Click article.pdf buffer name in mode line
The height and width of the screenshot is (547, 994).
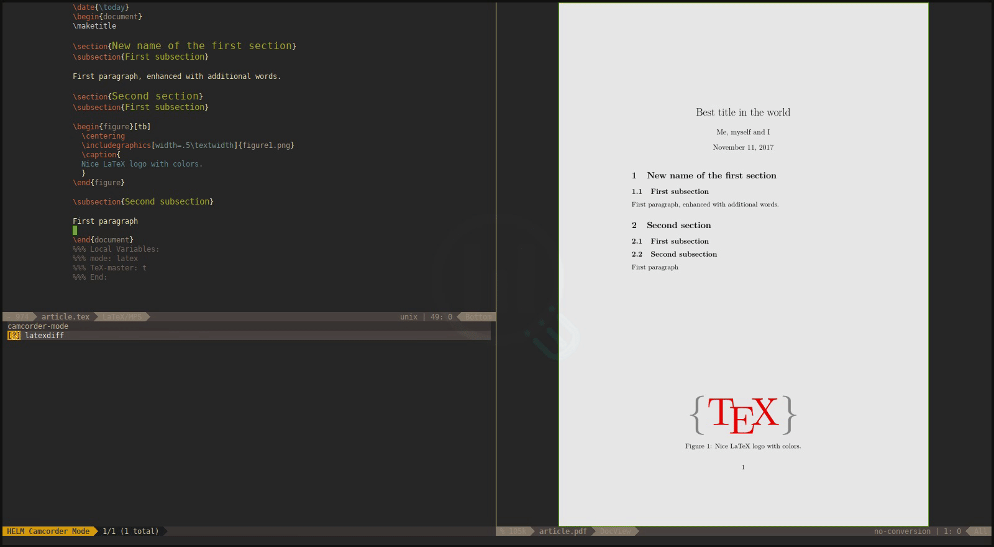(563, 531)
